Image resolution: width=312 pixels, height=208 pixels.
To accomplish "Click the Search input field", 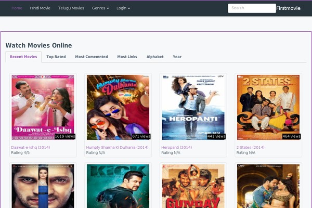I will [x=252, y=8].
